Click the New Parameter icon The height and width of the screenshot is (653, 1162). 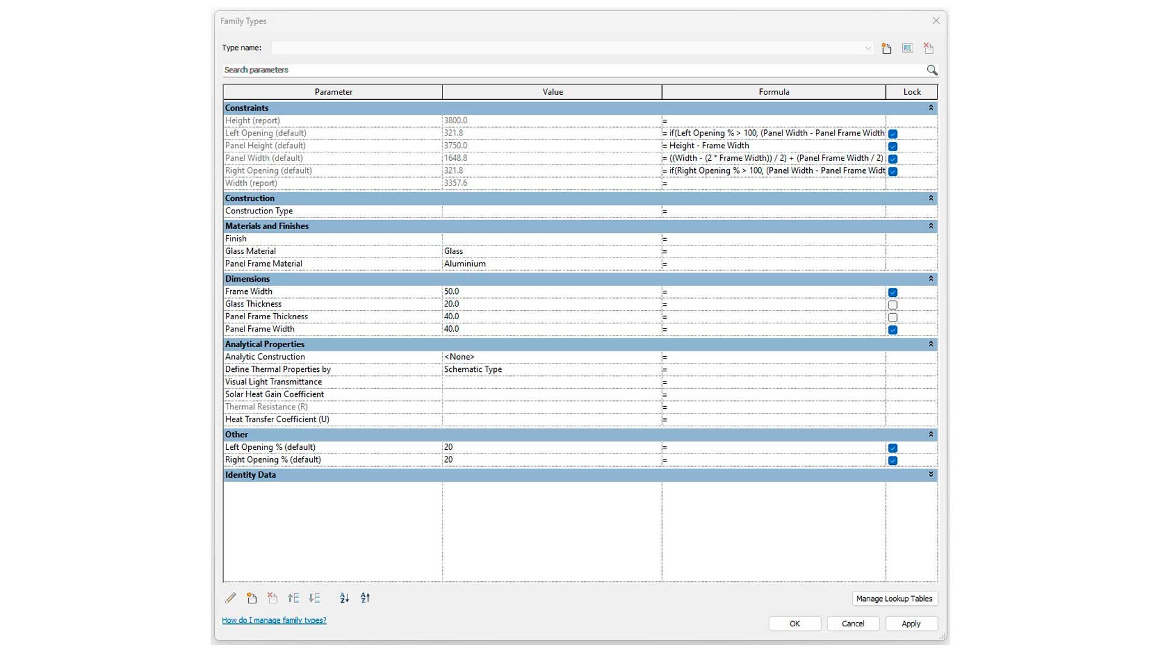coord(252,598)
